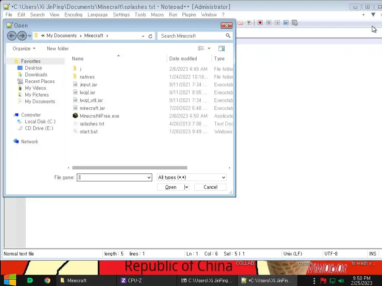Expand the address bar previous locations dropdown
Screen dimensions: 382x286
pyautogui.click(x=143, y=36)
